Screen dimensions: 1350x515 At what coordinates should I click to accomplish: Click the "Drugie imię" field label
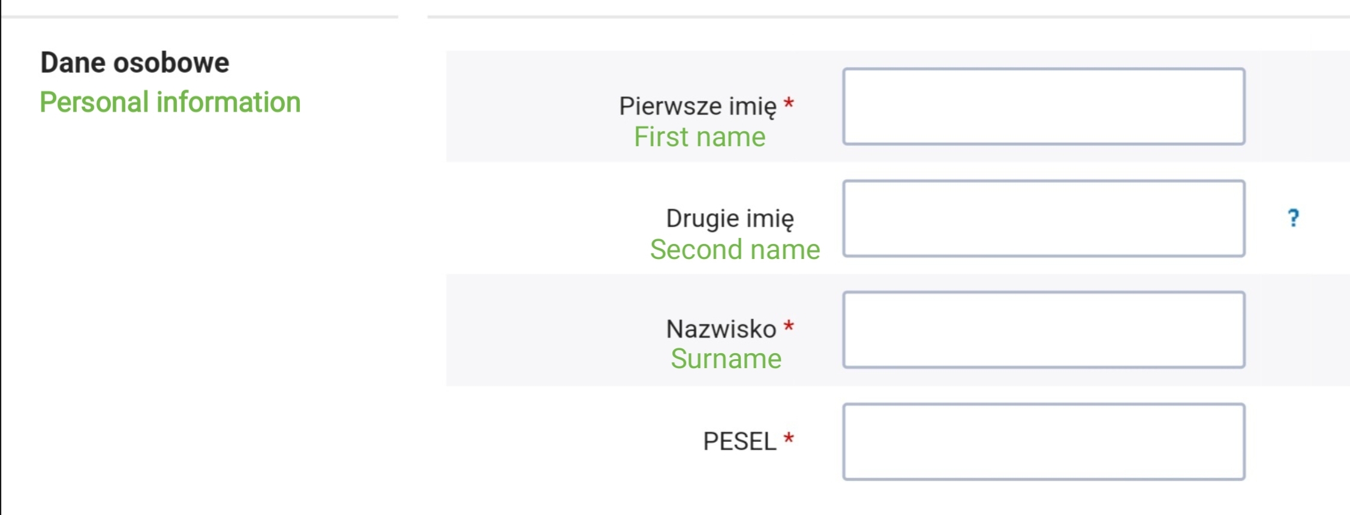(x=730, y=218)
